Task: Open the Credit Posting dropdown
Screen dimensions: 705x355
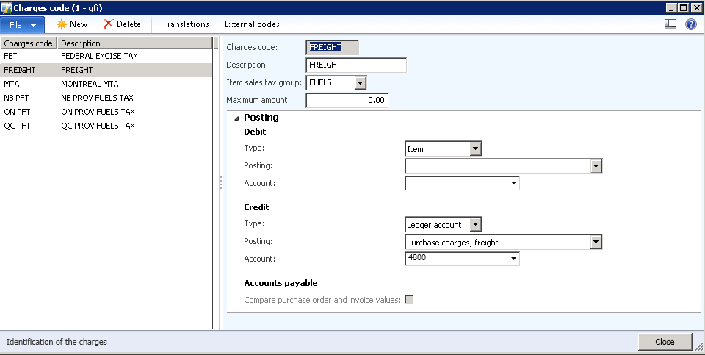Action: pos(596,242)
